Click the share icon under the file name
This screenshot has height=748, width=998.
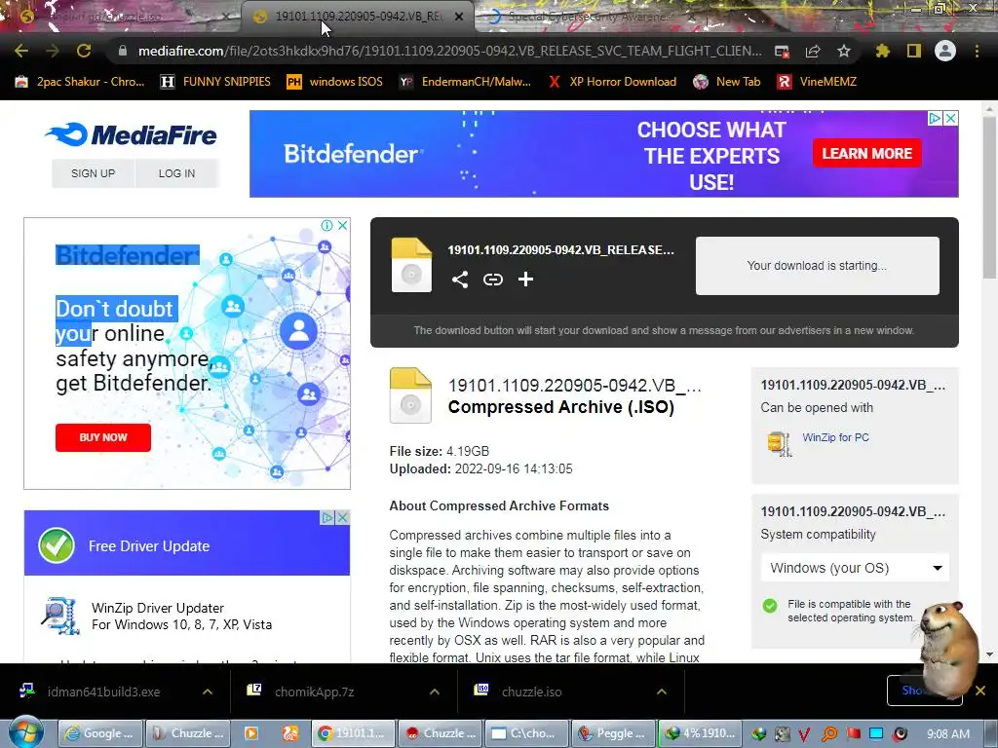(x=460, y=280)
